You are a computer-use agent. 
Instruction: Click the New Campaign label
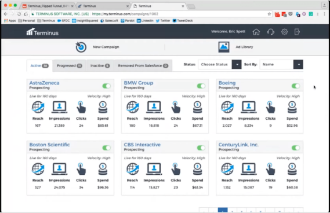[x=106, y=47]
